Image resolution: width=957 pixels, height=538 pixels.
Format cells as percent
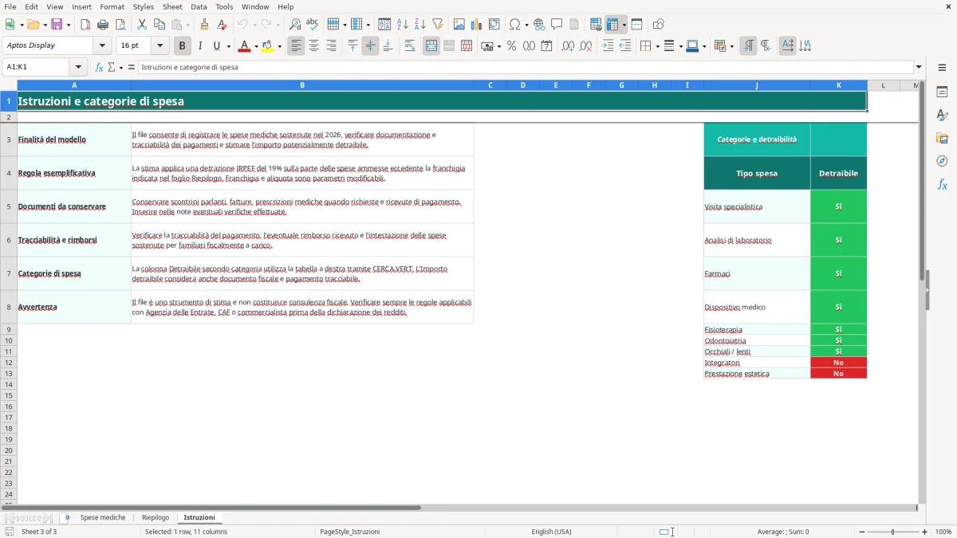[x=511, y=46]
